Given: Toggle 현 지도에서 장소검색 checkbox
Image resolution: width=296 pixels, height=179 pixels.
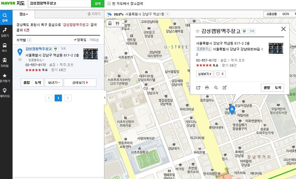Looking at the screenshot, I should click(x=109, y=3).
